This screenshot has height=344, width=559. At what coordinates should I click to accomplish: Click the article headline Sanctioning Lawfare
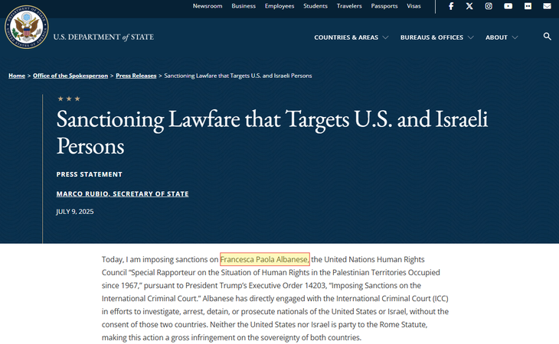(x=272, y=132)
